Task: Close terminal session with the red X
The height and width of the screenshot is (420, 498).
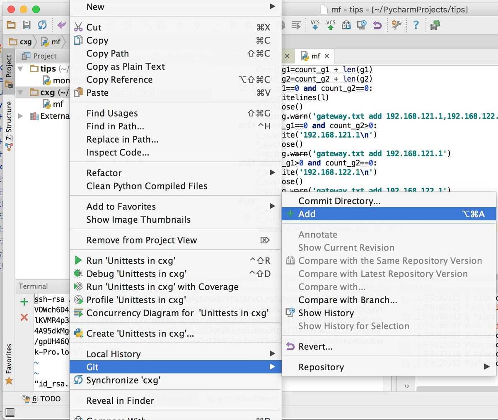Action: [24, 318]
